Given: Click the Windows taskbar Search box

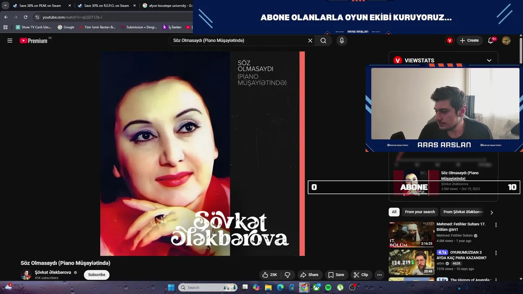Looking at the screenshot, I should point(208,287).
